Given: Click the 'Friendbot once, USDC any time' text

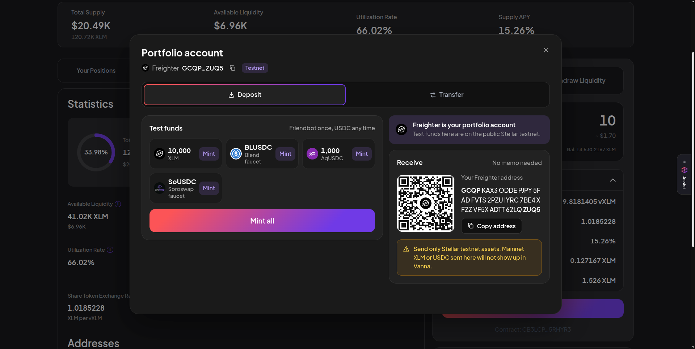Looking at the screenshot, I should pos(332,128).
